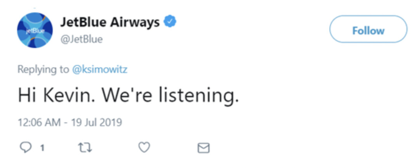The width and height of the screenshot is (418, 168).
Task: Click the blue verified badge
Action: (169, 22)
